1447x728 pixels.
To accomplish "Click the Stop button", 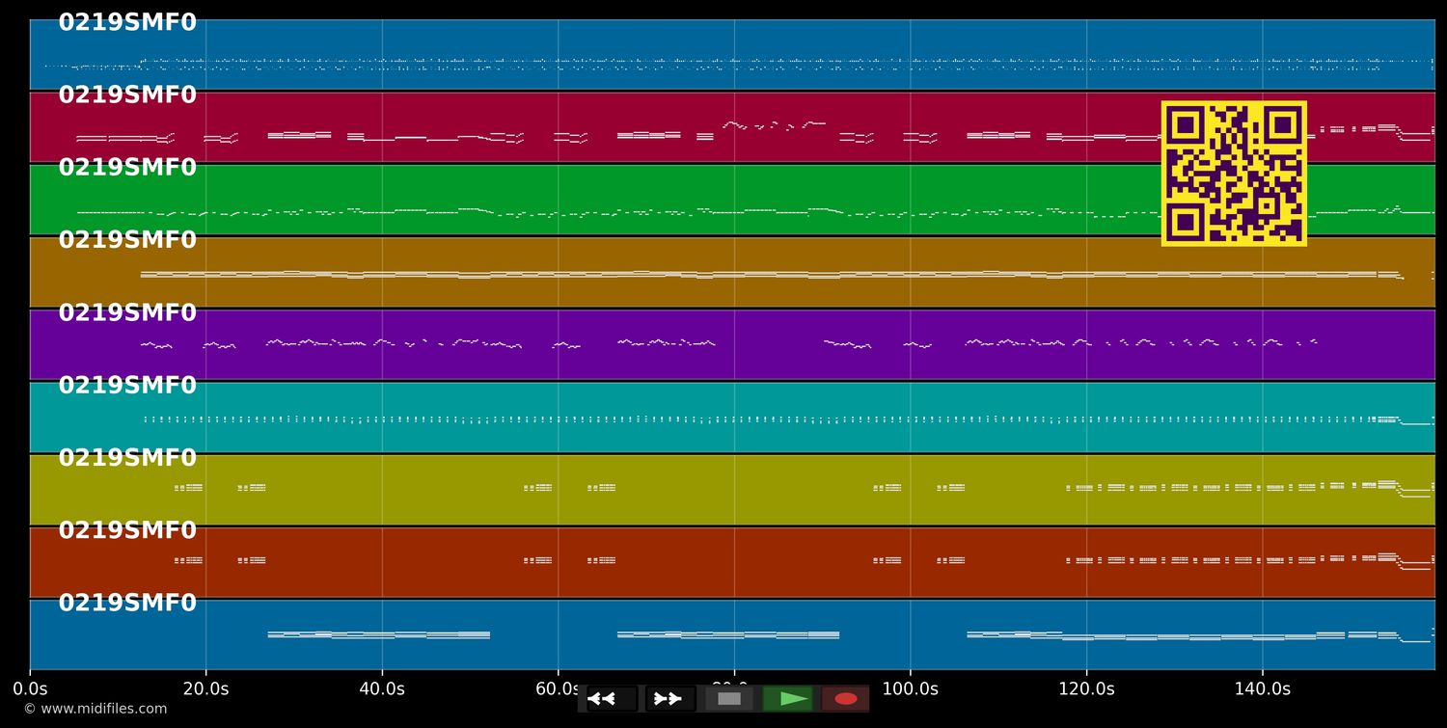I will coord(730,698).
